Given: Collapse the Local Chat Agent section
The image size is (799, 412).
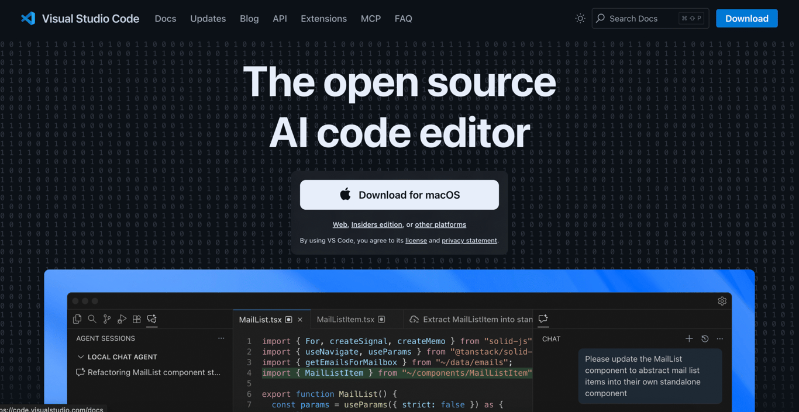Looking at the screenshot, I should [81, 356].
